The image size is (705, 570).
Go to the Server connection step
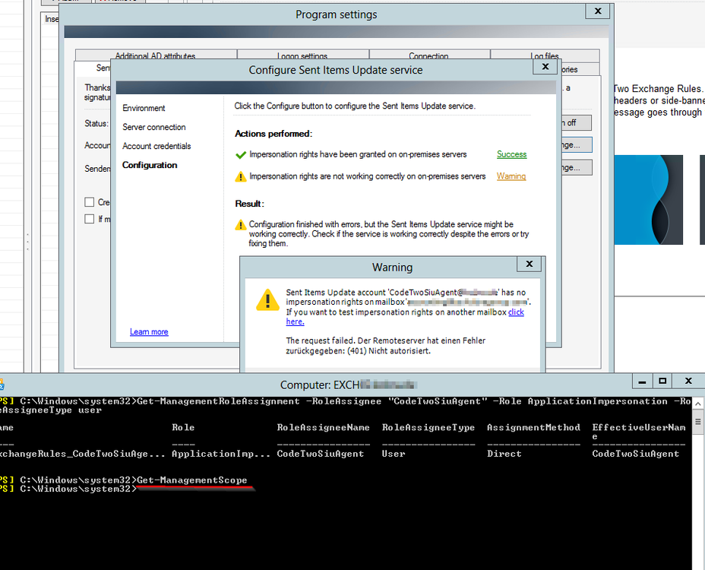point(154,127)
